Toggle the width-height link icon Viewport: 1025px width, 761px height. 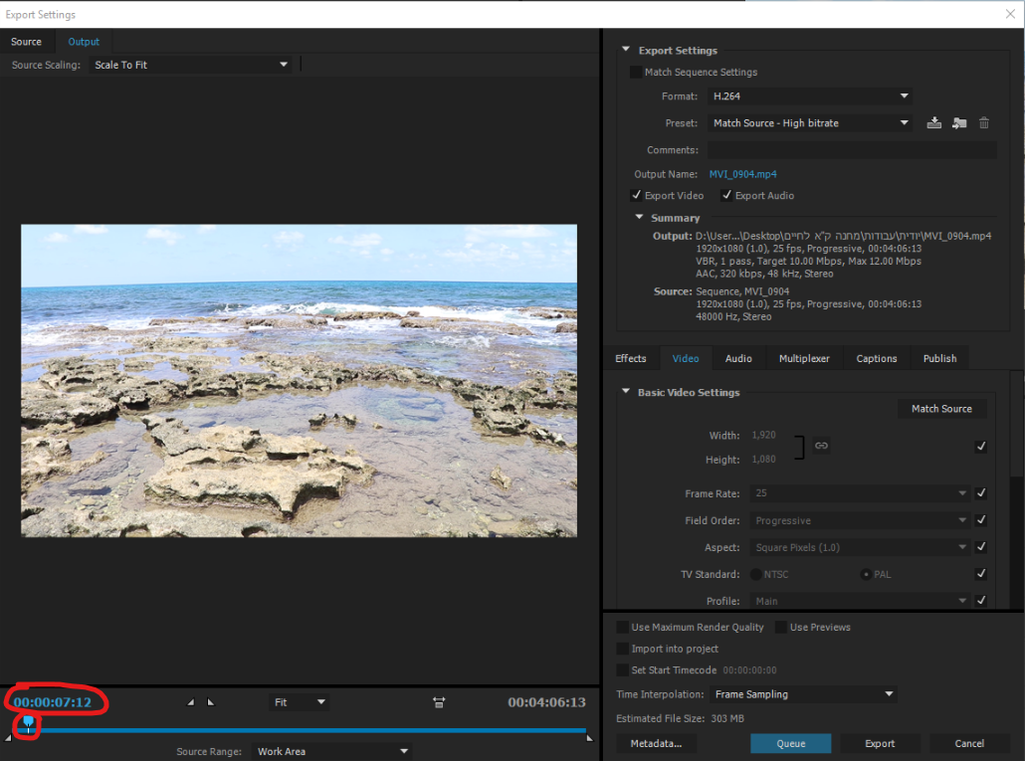(821, 446)
